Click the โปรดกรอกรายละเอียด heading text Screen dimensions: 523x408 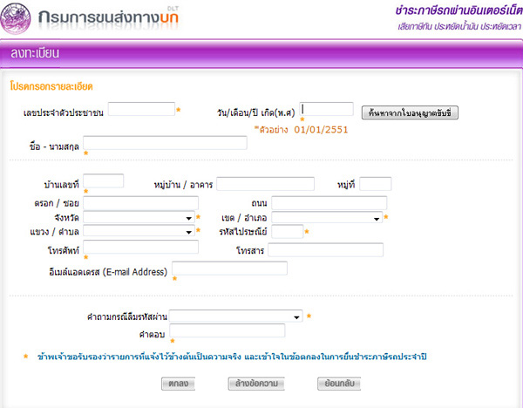pyautogui.click(x=51, y=86)
